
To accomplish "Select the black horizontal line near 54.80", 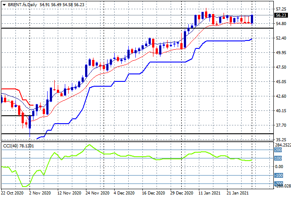I will click(x=132, y=28).
